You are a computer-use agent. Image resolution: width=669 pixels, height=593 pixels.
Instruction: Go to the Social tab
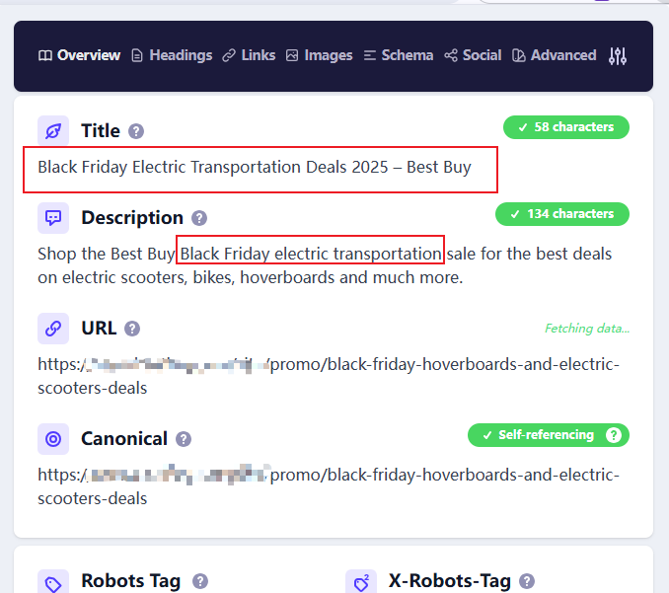click(x=473, y=55)
